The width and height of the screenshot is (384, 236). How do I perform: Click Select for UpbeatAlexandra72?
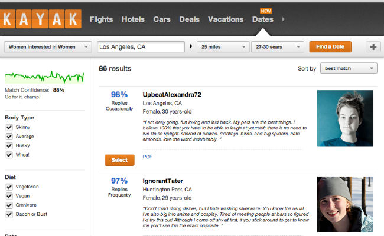tap(119, 160)
